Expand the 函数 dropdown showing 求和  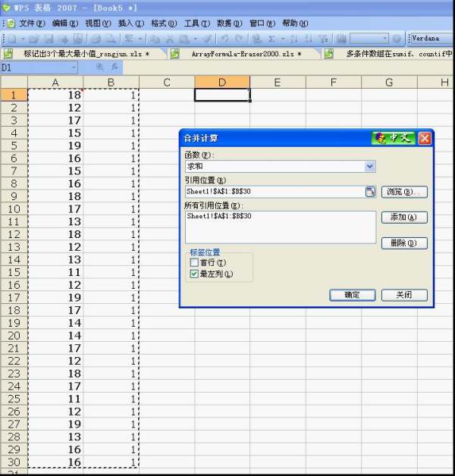point(369,166)
